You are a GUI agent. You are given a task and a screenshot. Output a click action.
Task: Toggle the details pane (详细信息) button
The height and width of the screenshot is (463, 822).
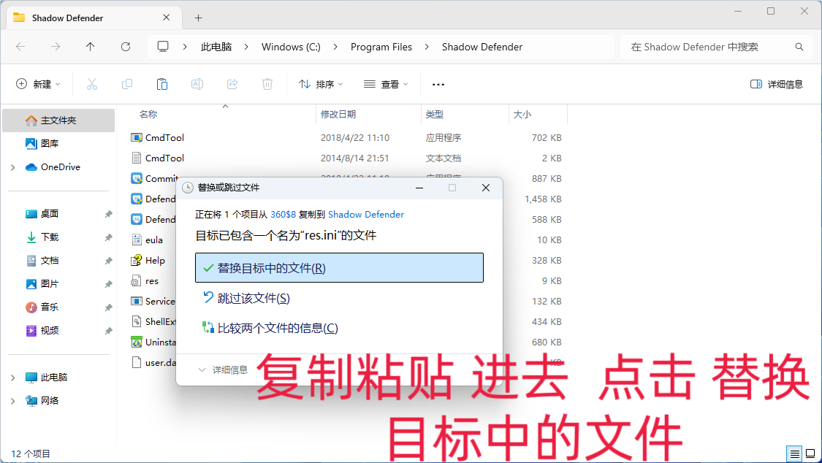click(777, 84)
